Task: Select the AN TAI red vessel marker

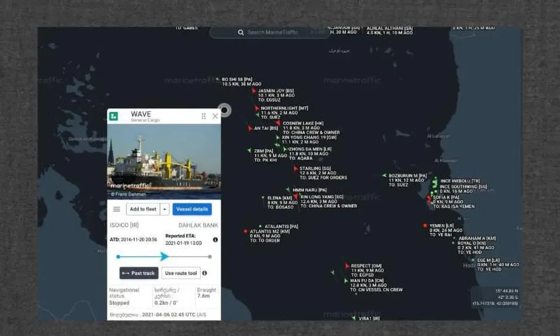Action: point(250,128)
